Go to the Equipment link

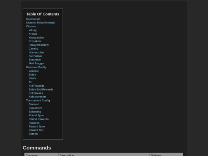point(35,108)
